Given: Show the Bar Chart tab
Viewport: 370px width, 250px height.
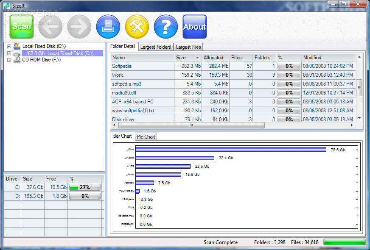Looking at the screenshot, I should tap(122, 136).
